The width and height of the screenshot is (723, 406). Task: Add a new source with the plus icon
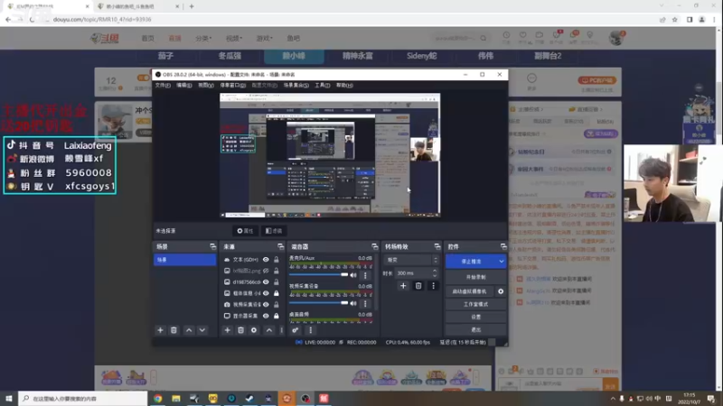227,330
